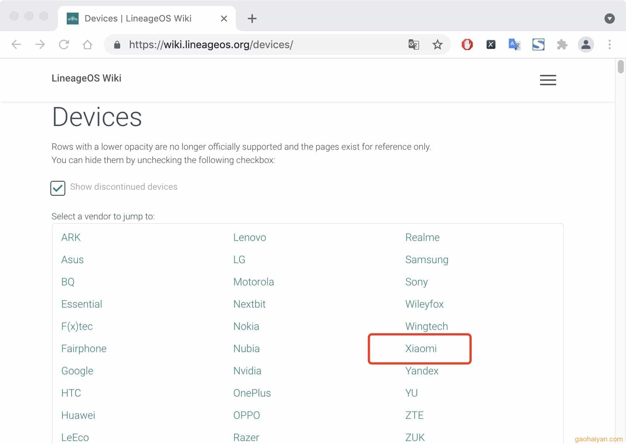This screenshot has height=444, width=626.
Task: Jump to the Asus vendor
Action: pyautogui.click(x=72, y=259)
